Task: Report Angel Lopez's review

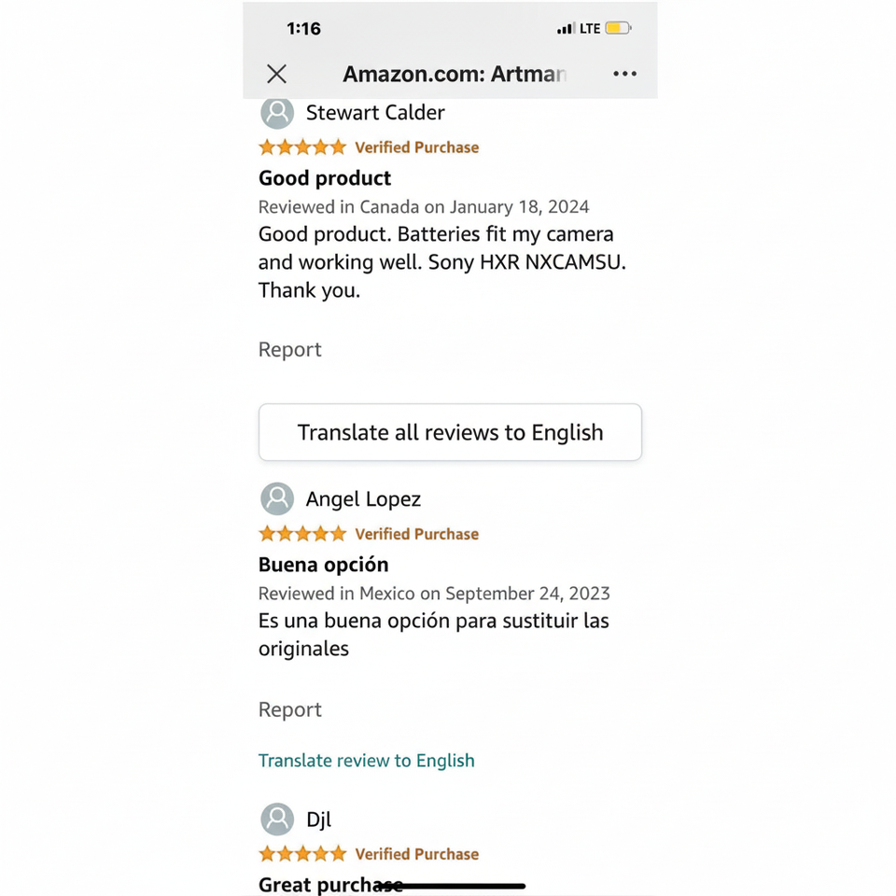Action: (x=289, y=710)
